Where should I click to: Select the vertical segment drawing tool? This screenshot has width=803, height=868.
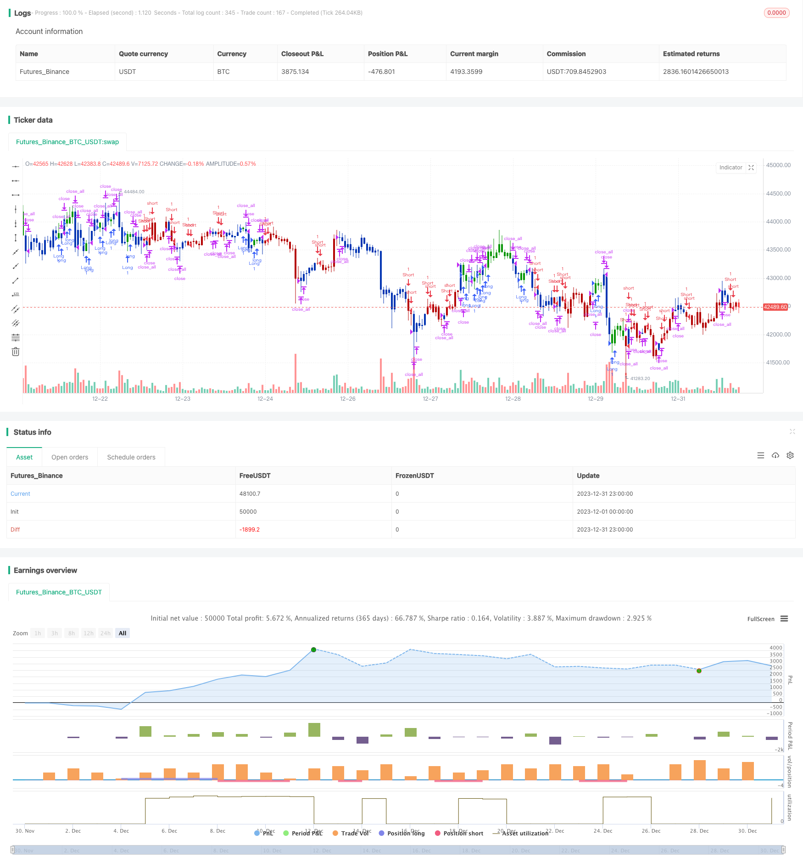click(16, 238)
